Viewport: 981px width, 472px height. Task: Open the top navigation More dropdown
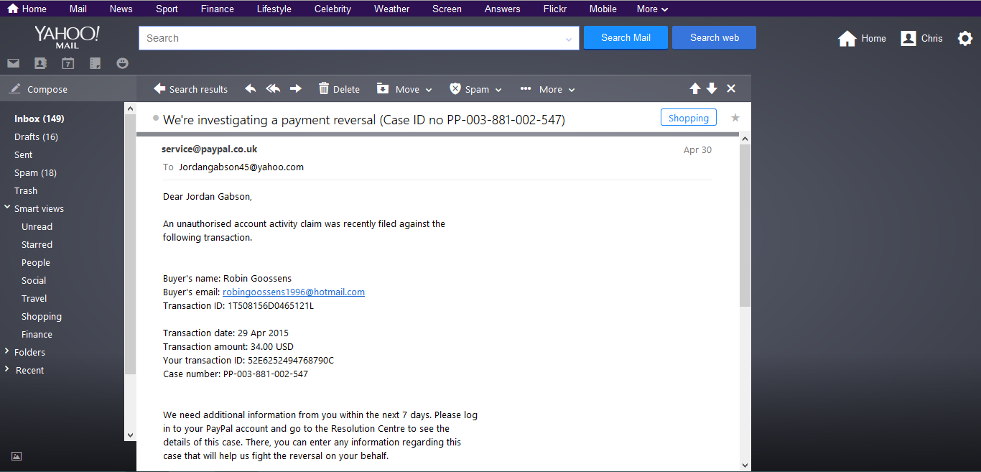tap(652, 9)
